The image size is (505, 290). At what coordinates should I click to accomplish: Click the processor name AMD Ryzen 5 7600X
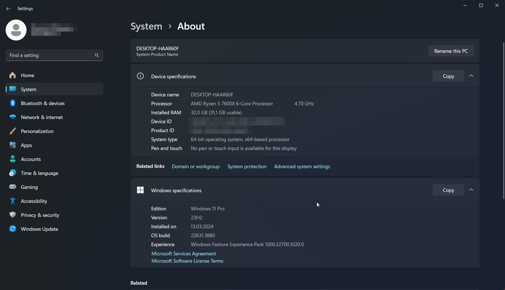coord(232,104)
